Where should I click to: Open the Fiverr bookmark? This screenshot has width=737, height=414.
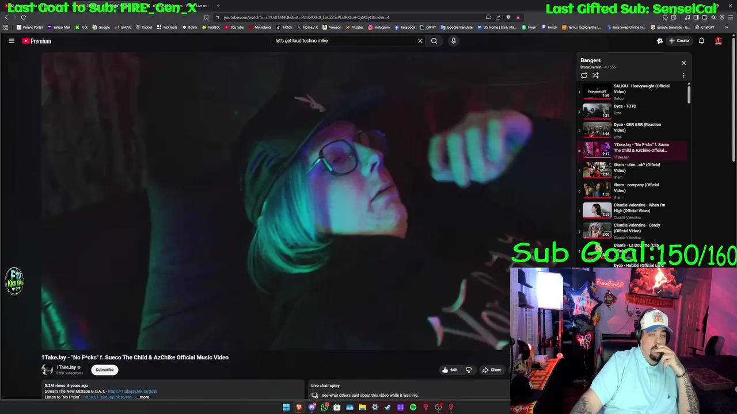click(x=529, y=27)
